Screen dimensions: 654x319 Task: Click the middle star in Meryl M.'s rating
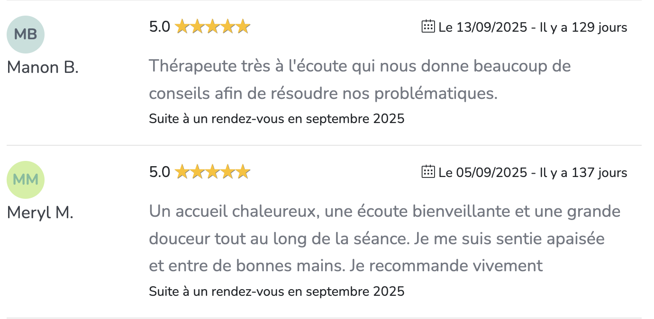[x=212, y=172]
